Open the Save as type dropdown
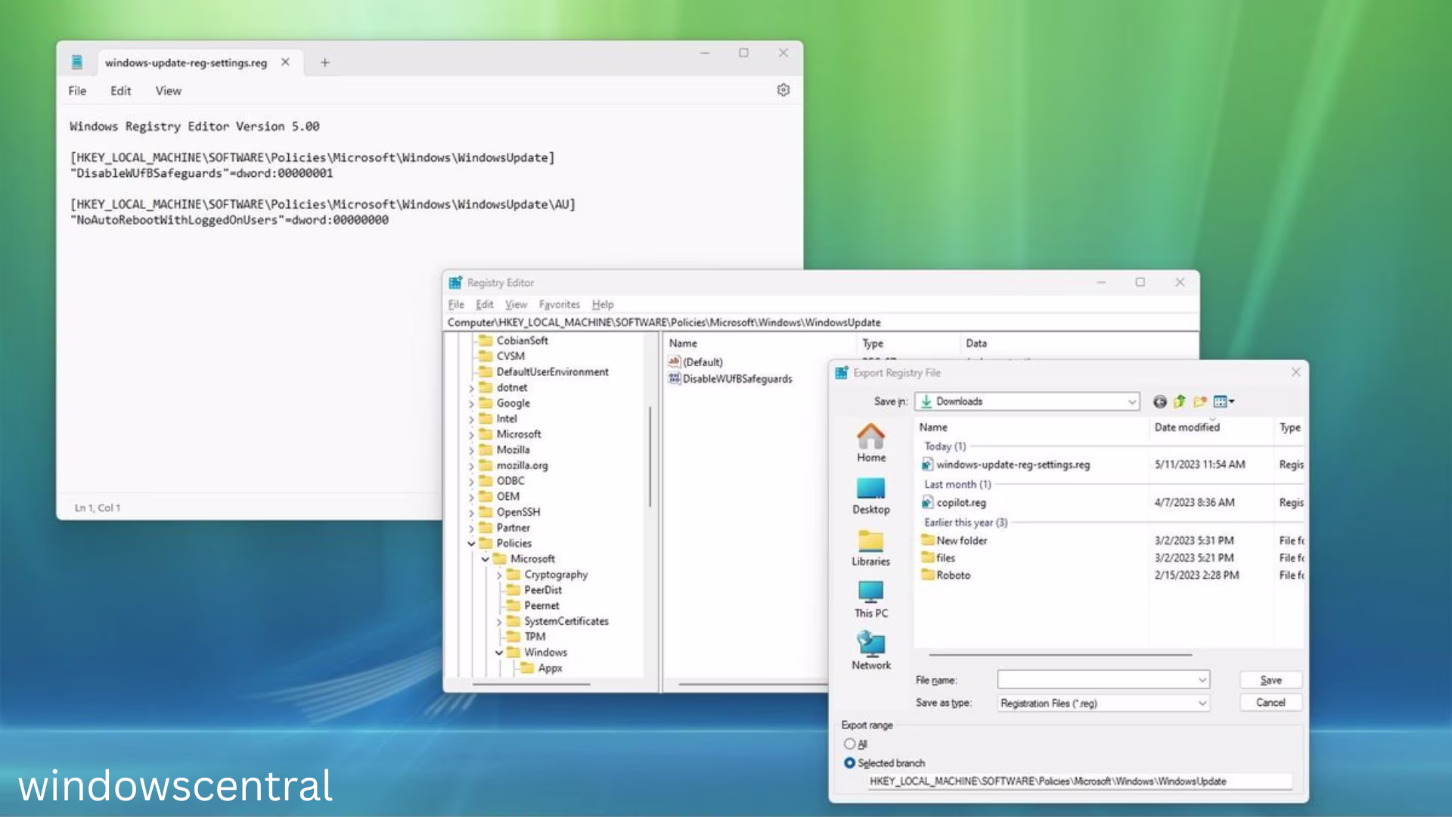The image size is (1452, 817). [1103, 704]
